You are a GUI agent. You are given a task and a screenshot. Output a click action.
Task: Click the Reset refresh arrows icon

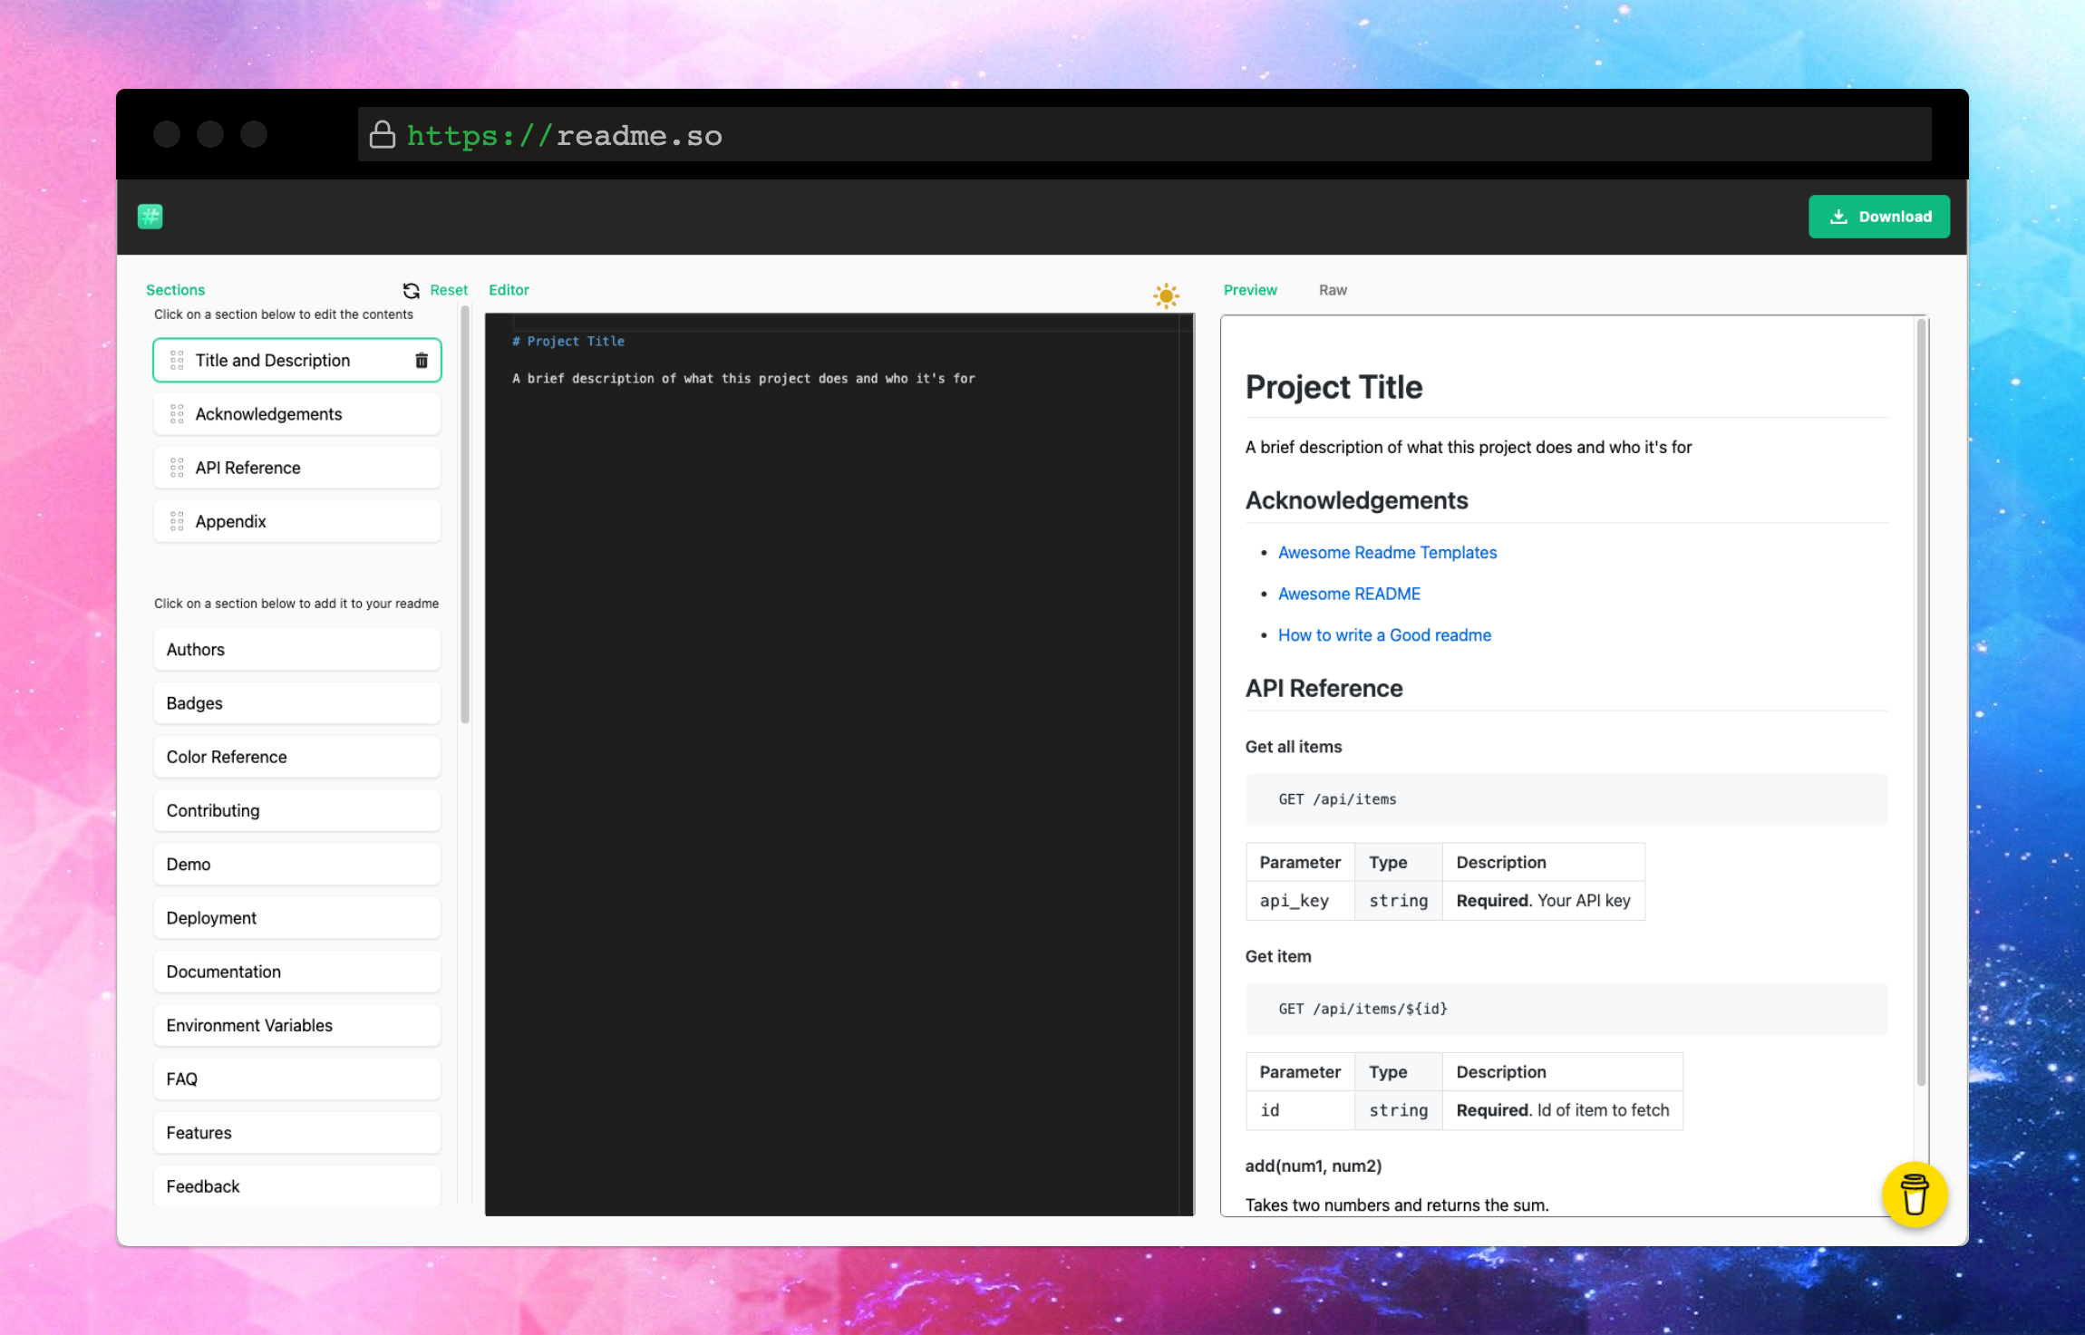coord(412,290)
